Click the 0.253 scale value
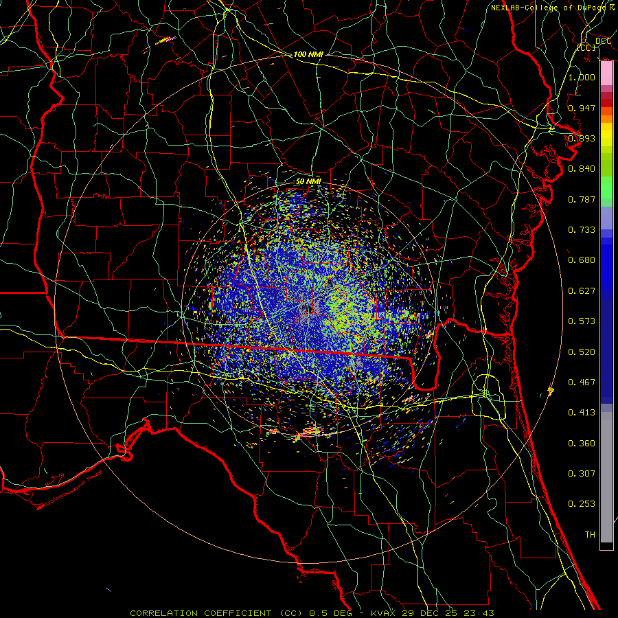The height and width of the screenshot is (618, 618). (582, 504)
